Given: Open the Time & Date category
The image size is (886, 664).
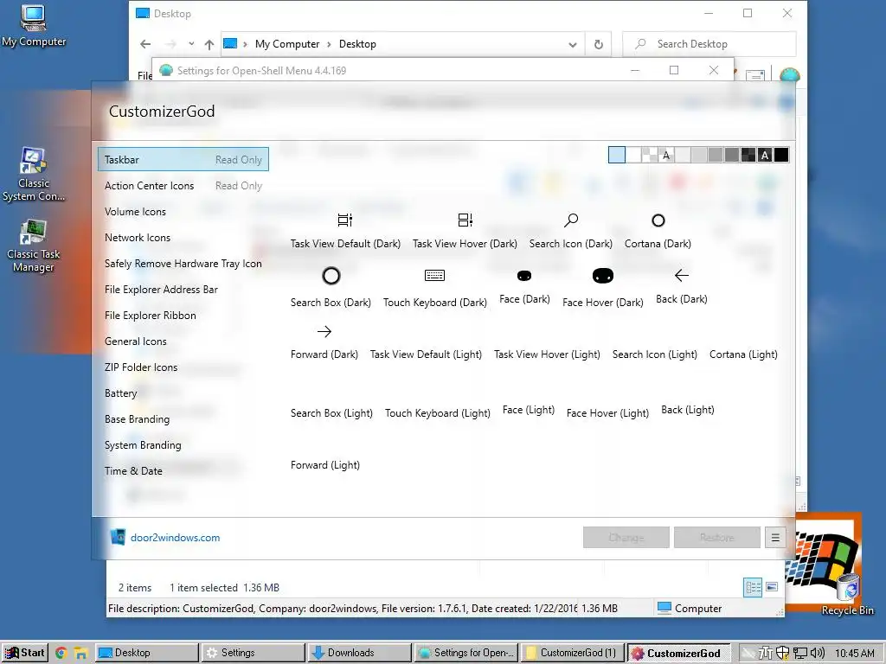Looking at the screenshot, I should (183, 471).
